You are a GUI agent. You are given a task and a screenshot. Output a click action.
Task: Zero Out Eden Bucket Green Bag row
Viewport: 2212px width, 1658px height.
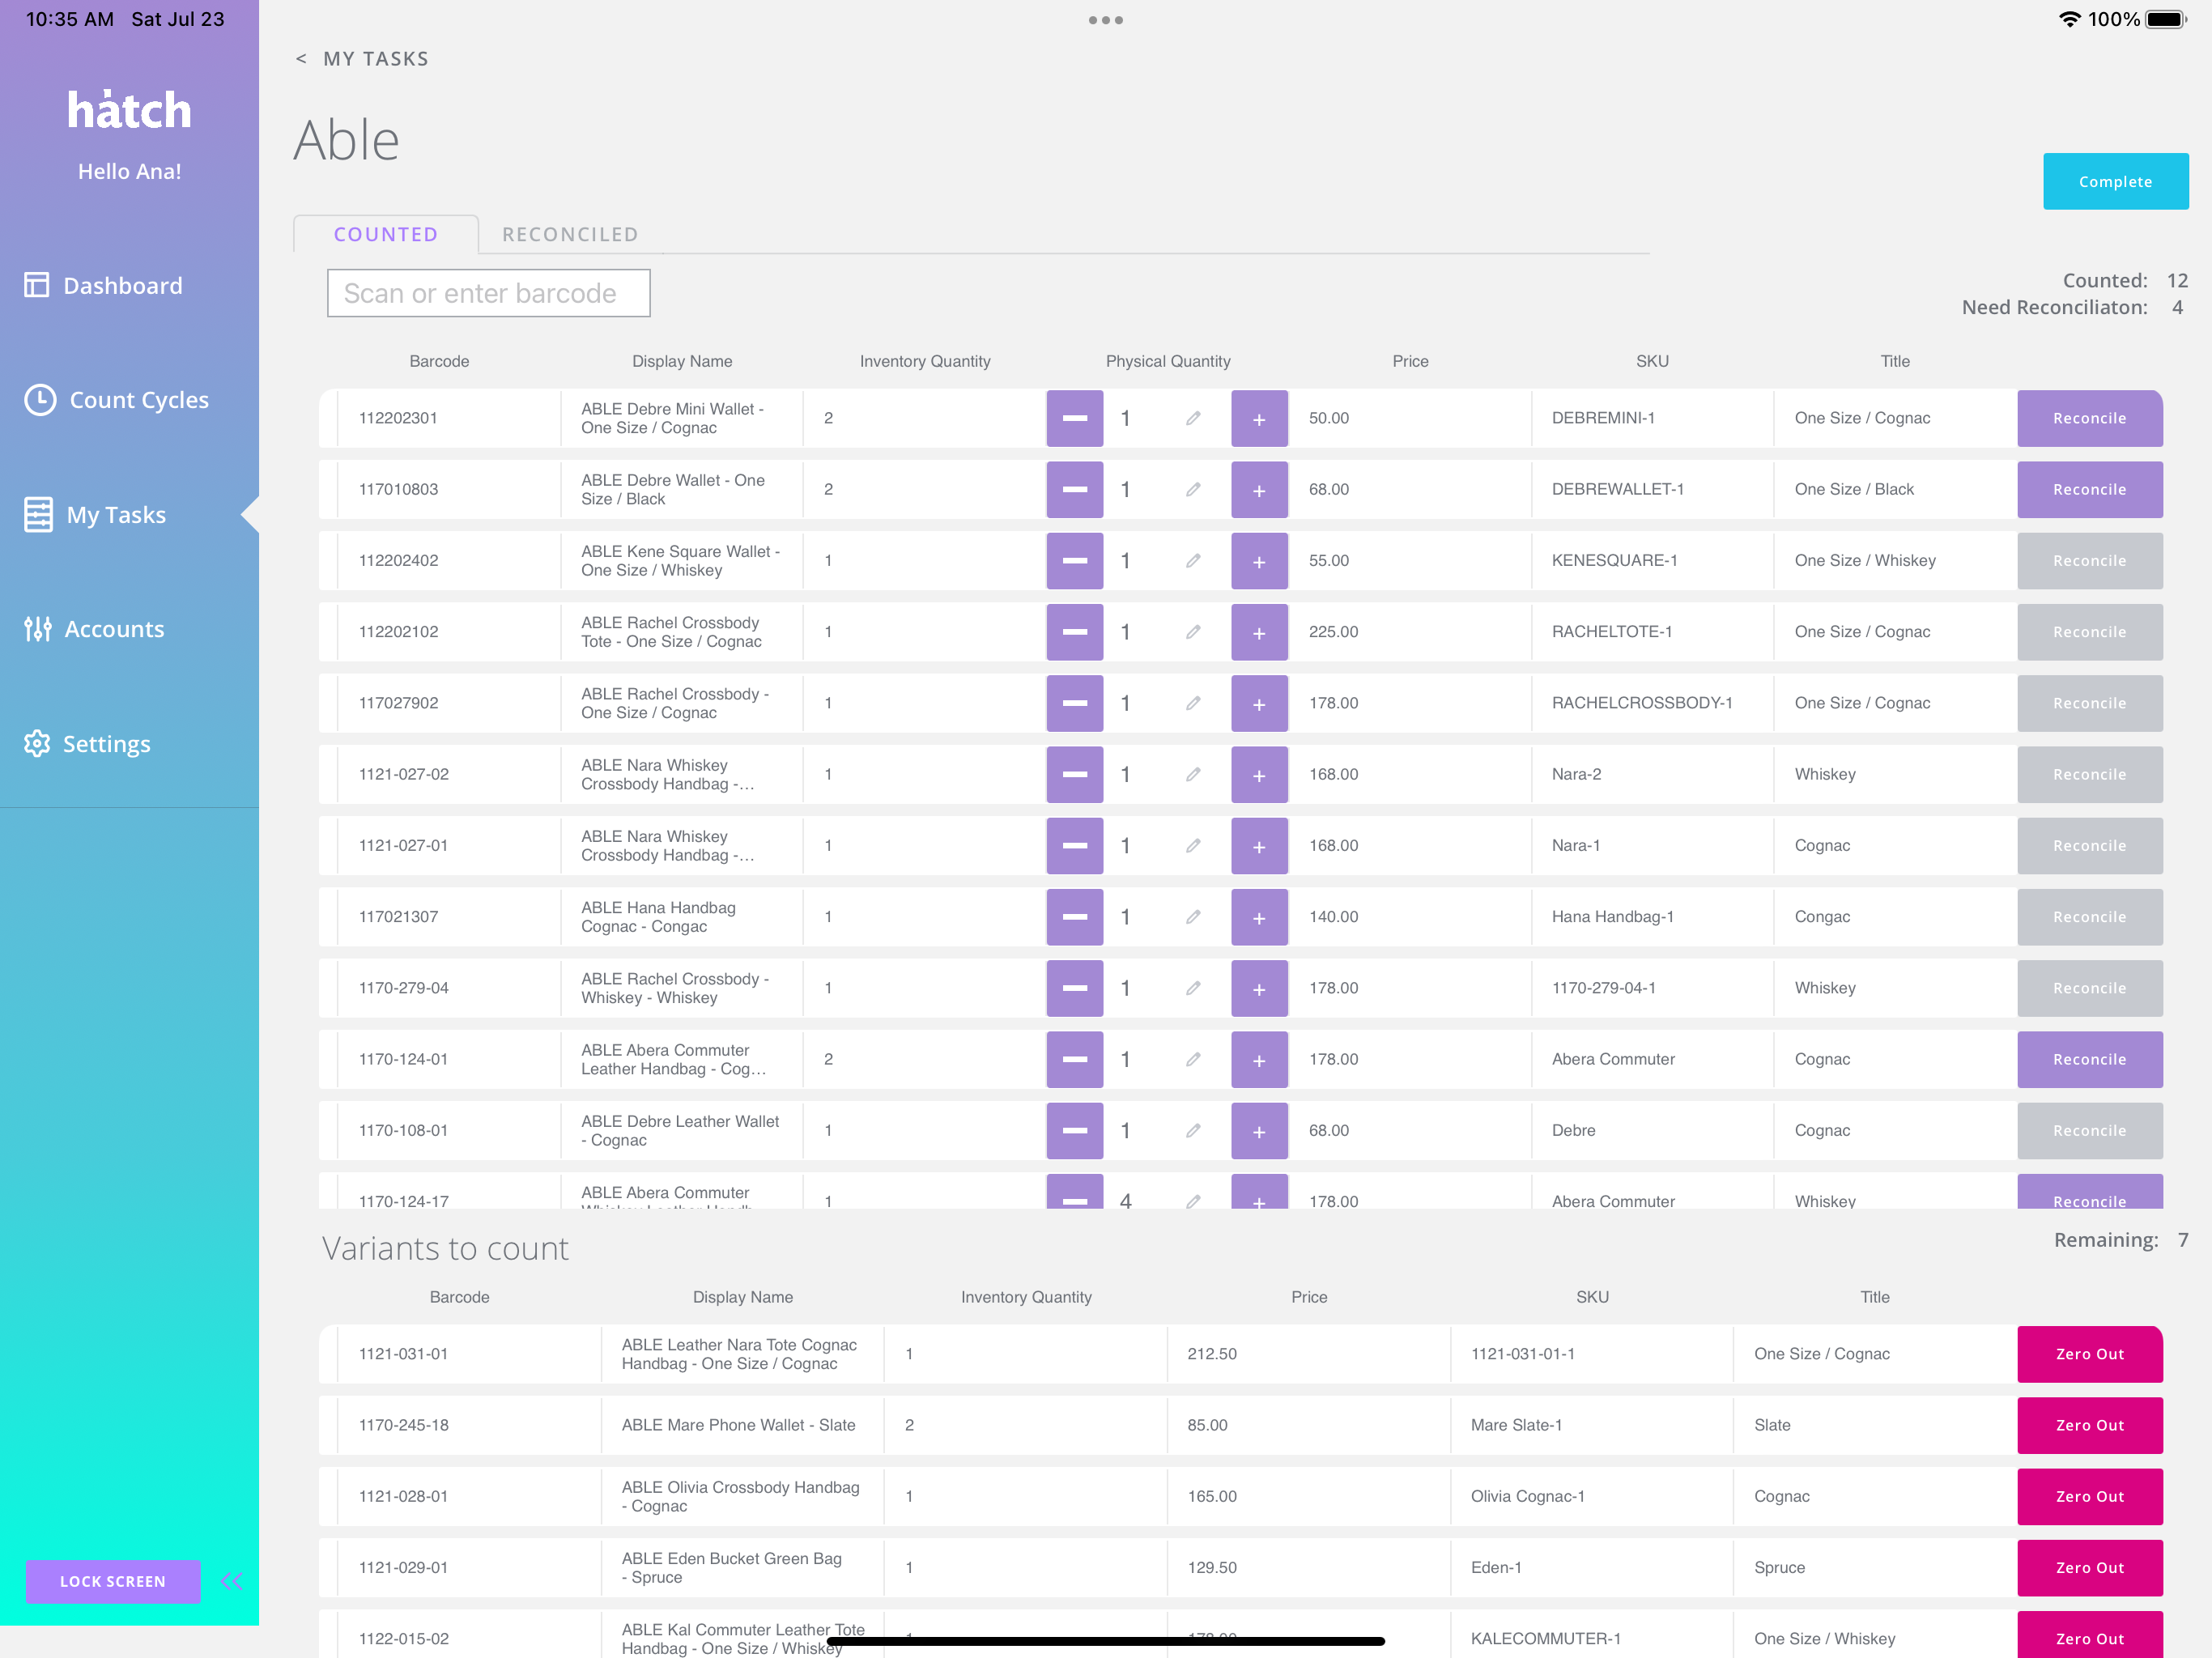[x=2089, y=1567]
